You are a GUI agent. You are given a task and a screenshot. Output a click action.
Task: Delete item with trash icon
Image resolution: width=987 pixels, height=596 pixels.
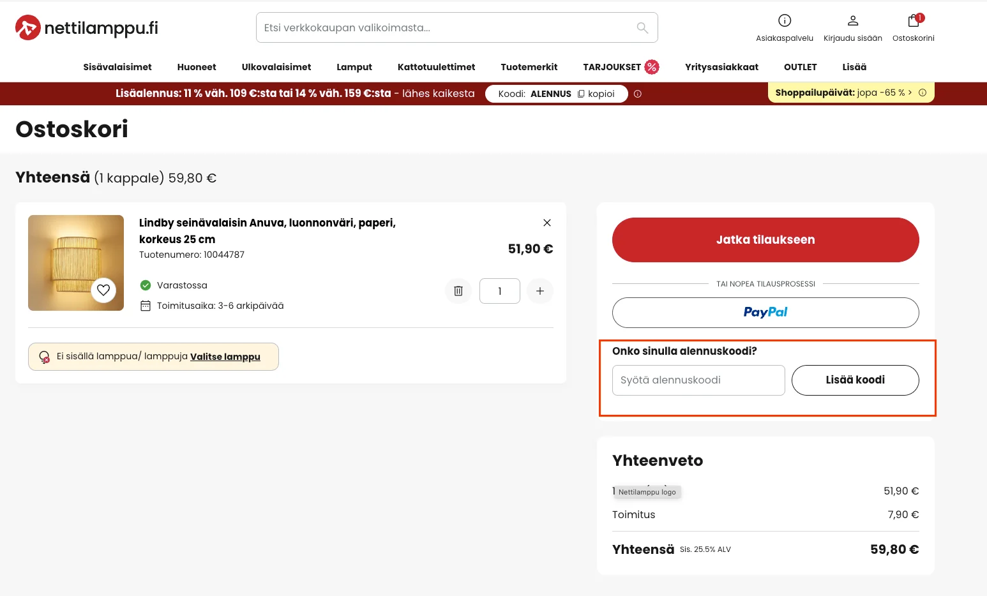[458, 291]
